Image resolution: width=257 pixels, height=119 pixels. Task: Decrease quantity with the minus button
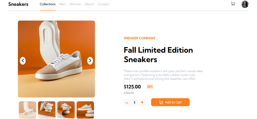(x=127, y=102)
